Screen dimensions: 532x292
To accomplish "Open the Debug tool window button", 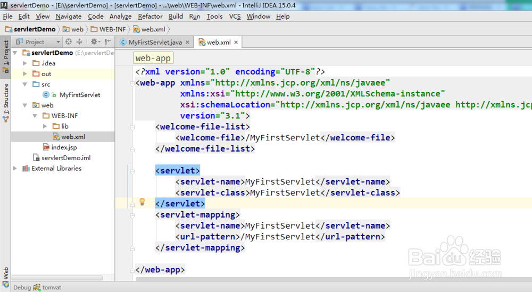I will point(22,287).
